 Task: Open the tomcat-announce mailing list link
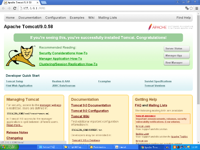pyautogui.click(x=146, y=116)
